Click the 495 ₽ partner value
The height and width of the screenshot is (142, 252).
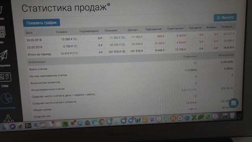[x=161, y=36]
